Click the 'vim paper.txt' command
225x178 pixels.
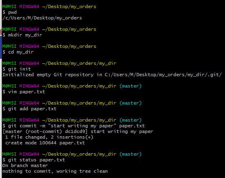coord(26,92)
